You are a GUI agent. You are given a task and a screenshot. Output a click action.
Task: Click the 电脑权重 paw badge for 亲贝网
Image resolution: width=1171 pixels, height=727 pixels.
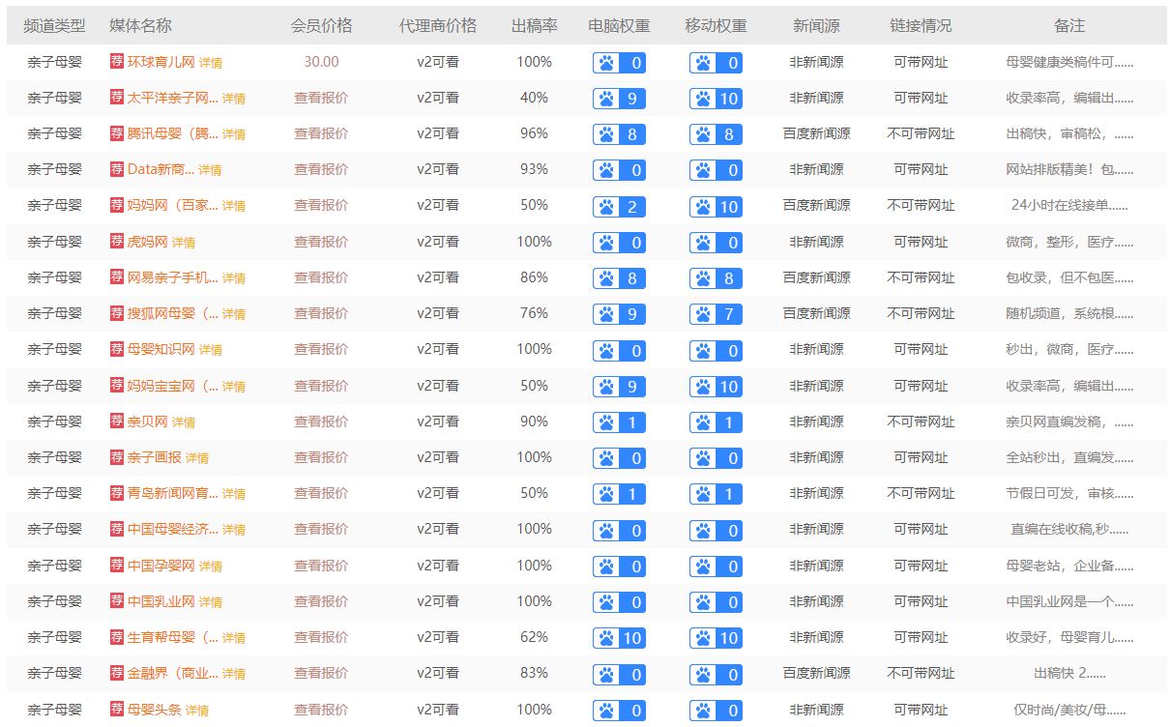[x=619, y=422]
